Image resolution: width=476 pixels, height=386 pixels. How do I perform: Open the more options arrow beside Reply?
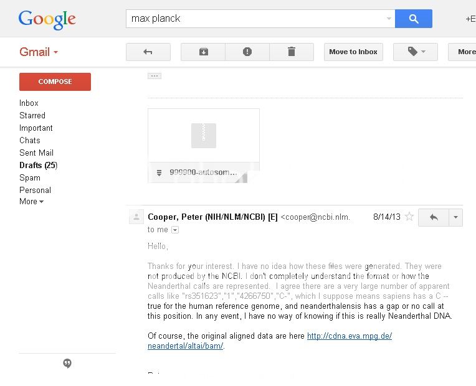click(x=456, y=217)
